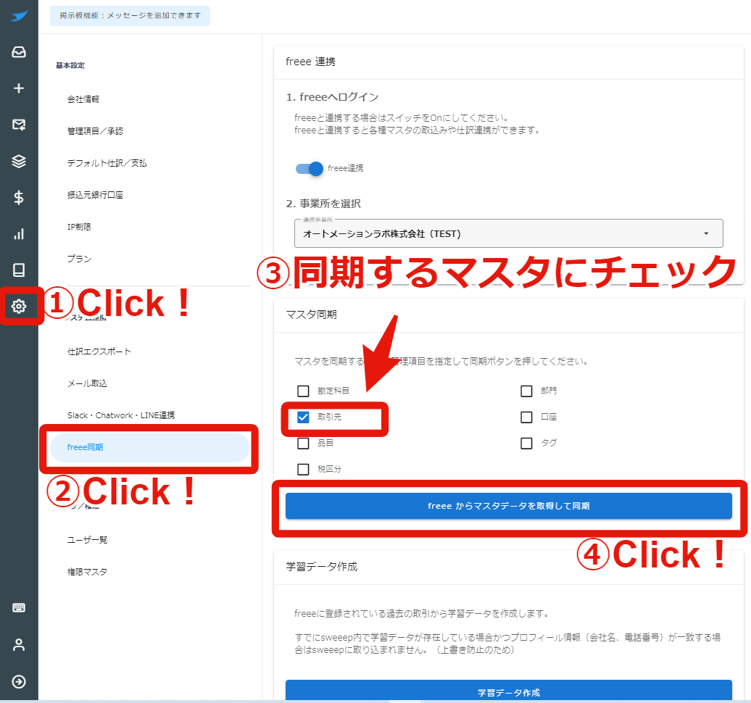Open the dollar sign payments icon
The height and width of the screenshot is (703, 751).
19,197
